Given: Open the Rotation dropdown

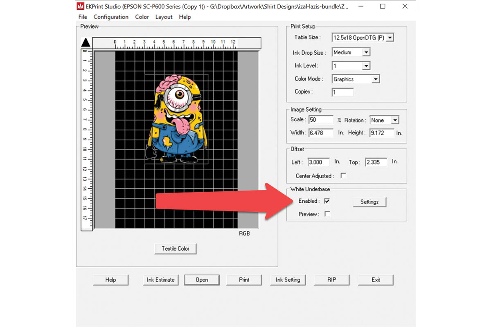Looking at the screenshot, I should (395, 120).
